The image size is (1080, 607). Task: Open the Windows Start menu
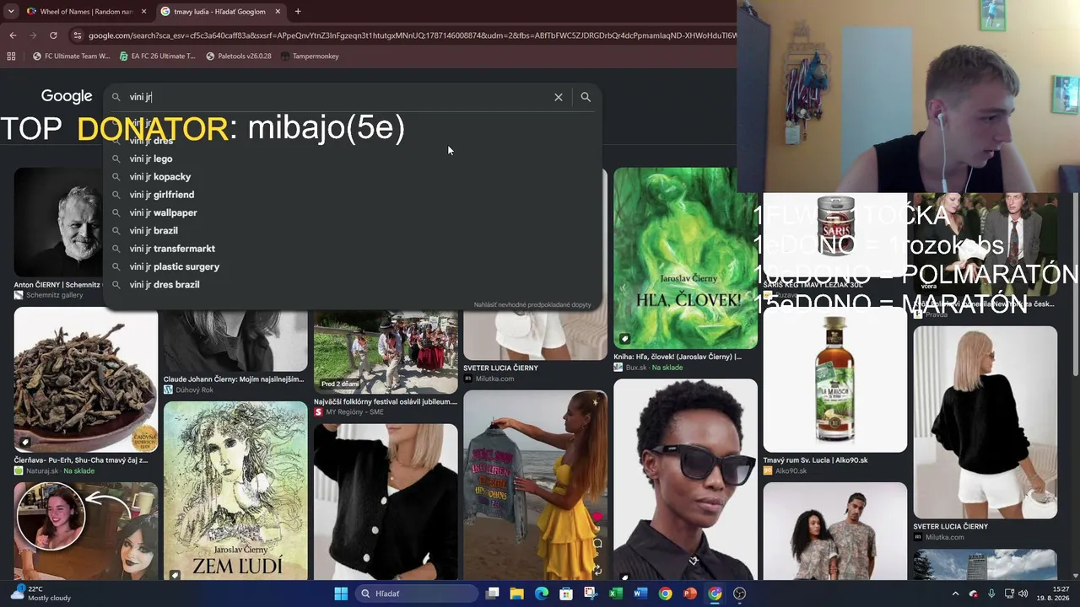coord(341,594)
